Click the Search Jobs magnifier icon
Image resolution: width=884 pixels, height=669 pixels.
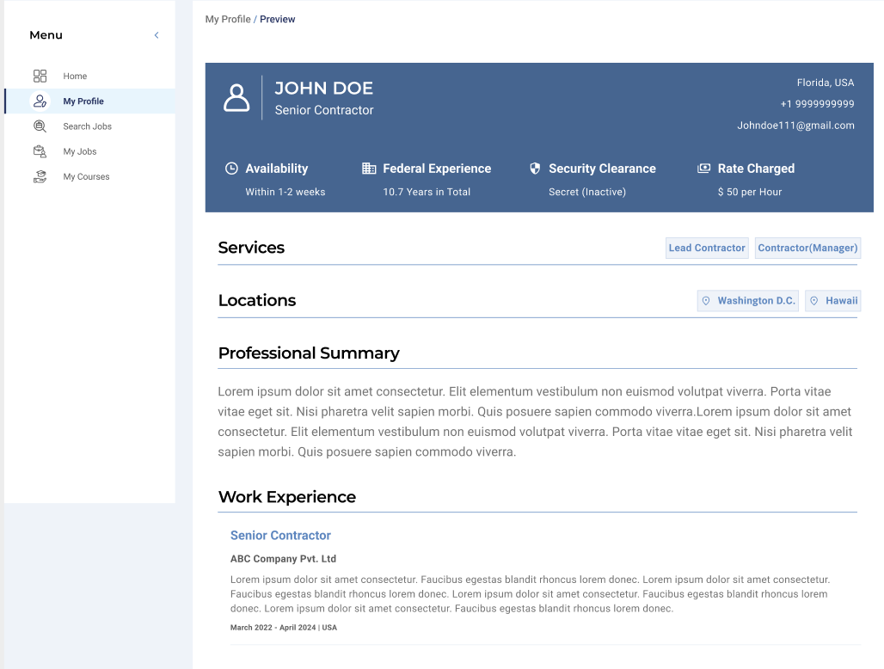(x=40, y=126)
